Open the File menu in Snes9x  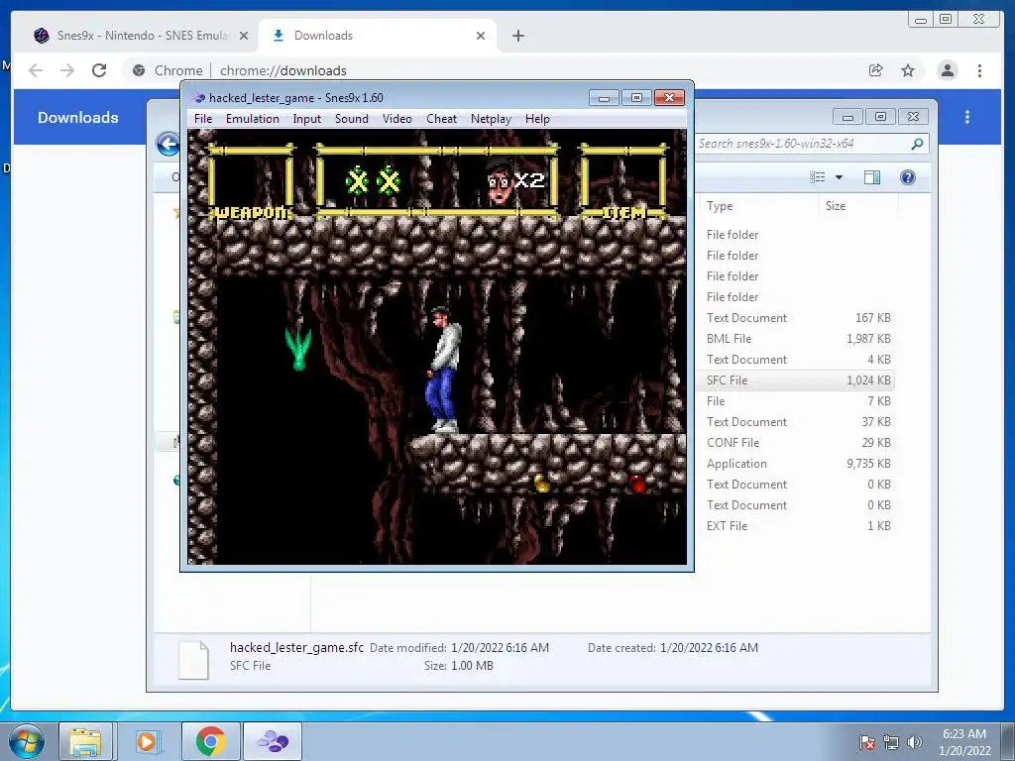pos(202,119)
